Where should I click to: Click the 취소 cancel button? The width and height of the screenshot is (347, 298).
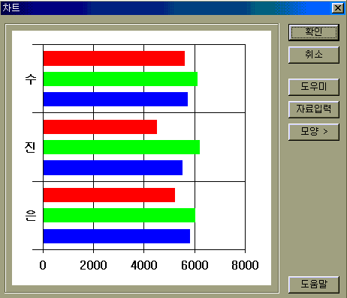(x=314, y=55)
